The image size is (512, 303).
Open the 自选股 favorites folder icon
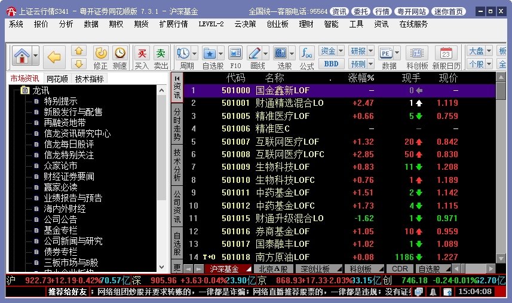[209, 53]
